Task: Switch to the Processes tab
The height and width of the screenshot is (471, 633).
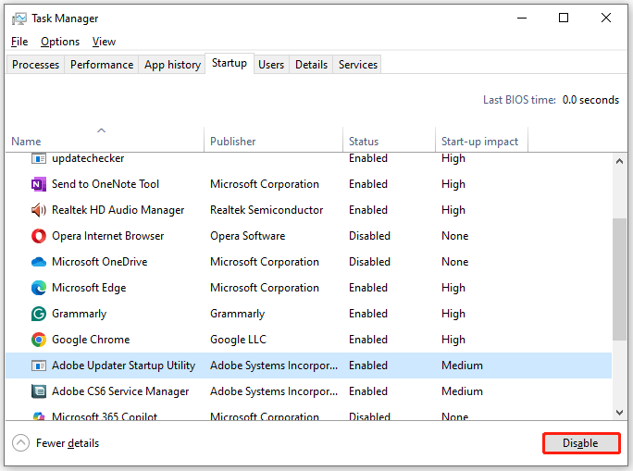Action: (x=35, y=65)
